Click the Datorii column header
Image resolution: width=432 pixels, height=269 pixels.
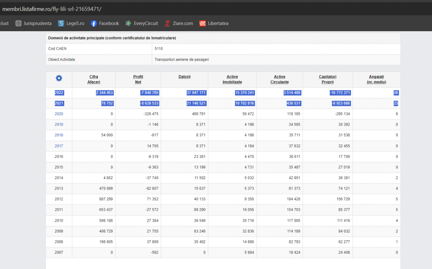[184, 77]
